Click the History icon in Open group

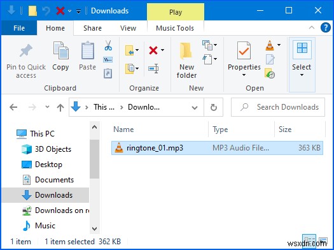pyautogui.click(x=270, y=73)
